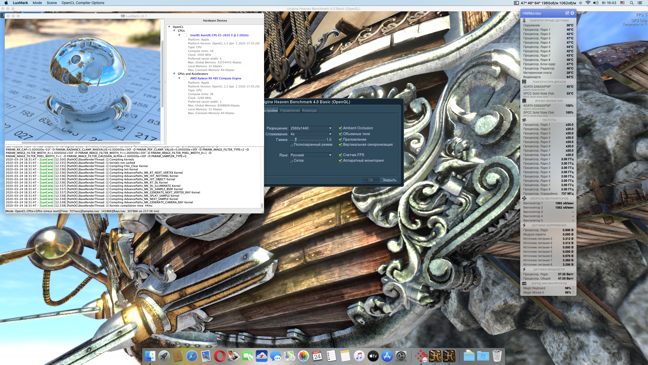
Task: Open the Photos app in Dock
Action: tap(303, 356)
